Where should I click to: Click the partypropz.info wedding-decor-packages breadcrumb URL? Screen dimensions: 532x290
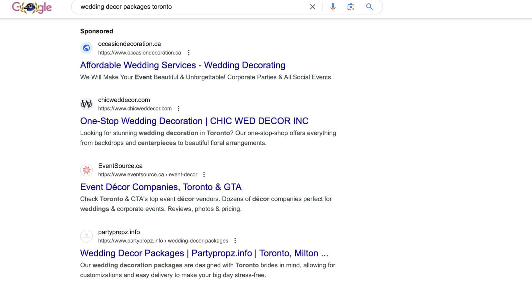tap(163, 241)
